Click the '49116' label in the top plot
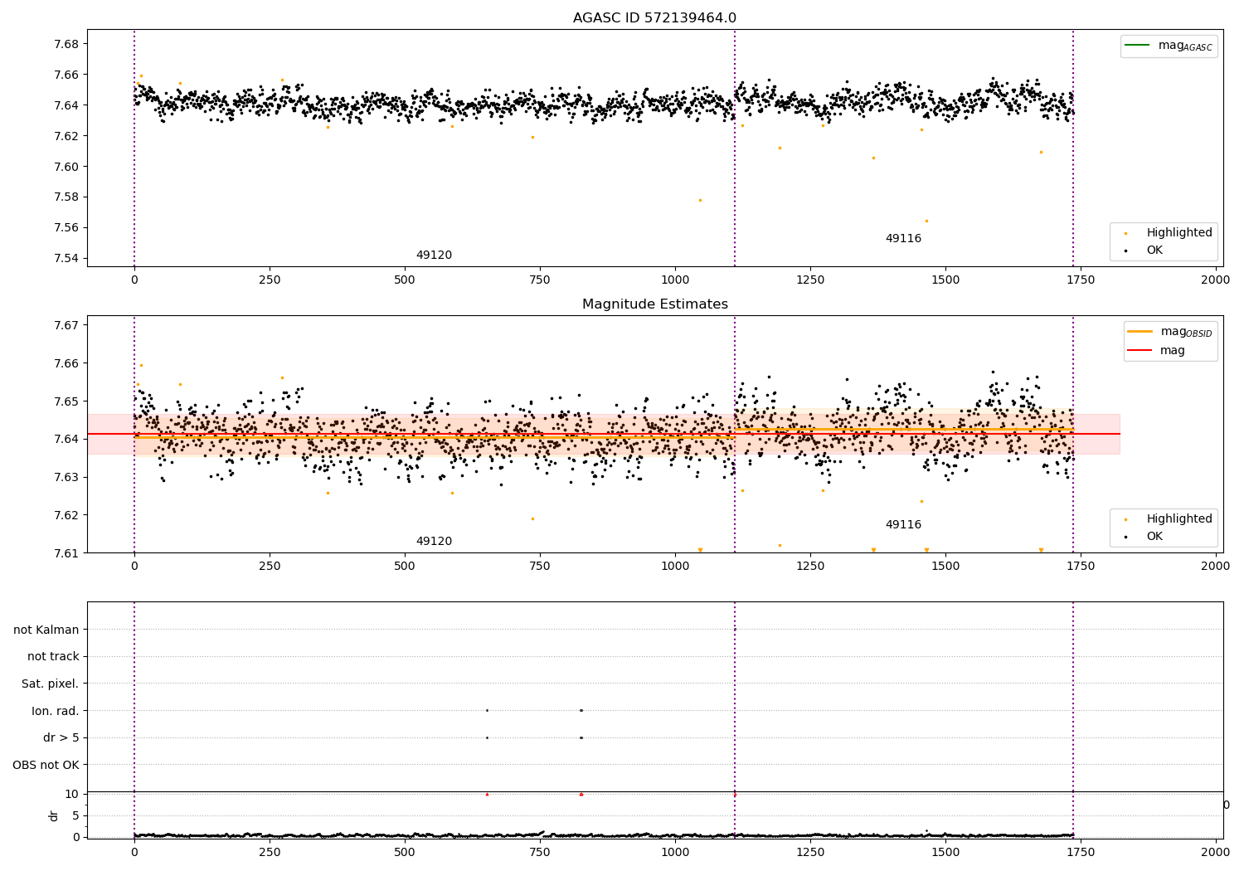The height and width of the screenshot is (871, 1244). click(x=903, y=239)
